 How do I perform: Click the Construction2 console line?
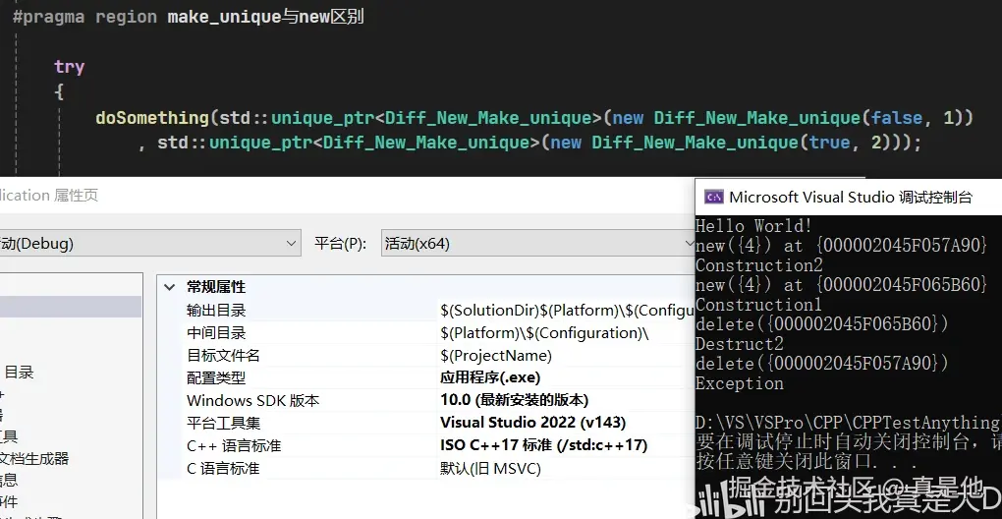[759, 265]
